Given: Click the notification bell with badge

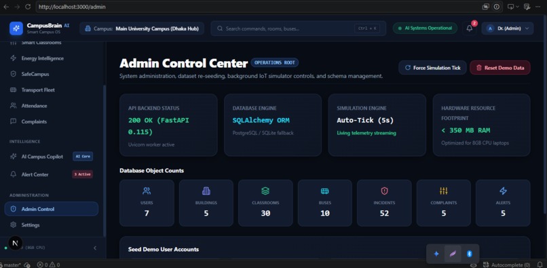Looking at the screenshot, I should [x=470, y=28].
